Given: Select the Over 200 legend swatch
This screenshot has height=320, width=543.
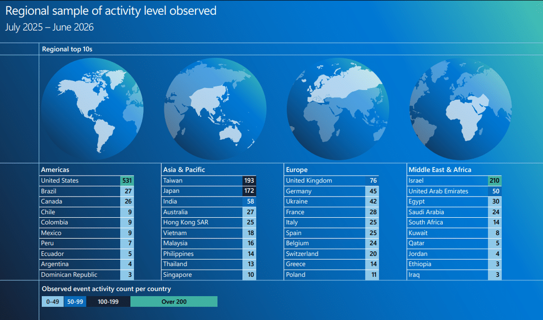Looking at the screenshot, I should pos(174,301).
